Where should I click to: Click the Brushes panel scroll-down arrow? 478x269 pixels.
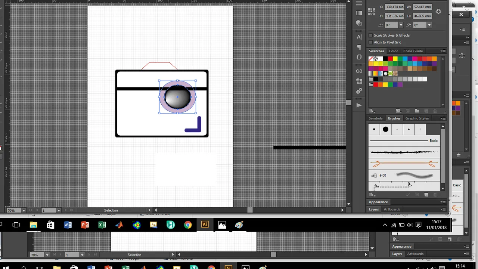pyautogui.click(x=443, y=189)
